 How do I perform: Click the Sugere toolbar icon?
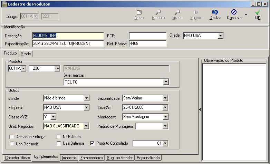coord(196,12)
